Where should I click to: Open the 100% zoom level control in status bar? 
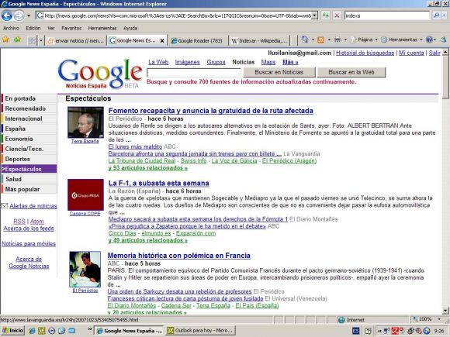(426, 319)
